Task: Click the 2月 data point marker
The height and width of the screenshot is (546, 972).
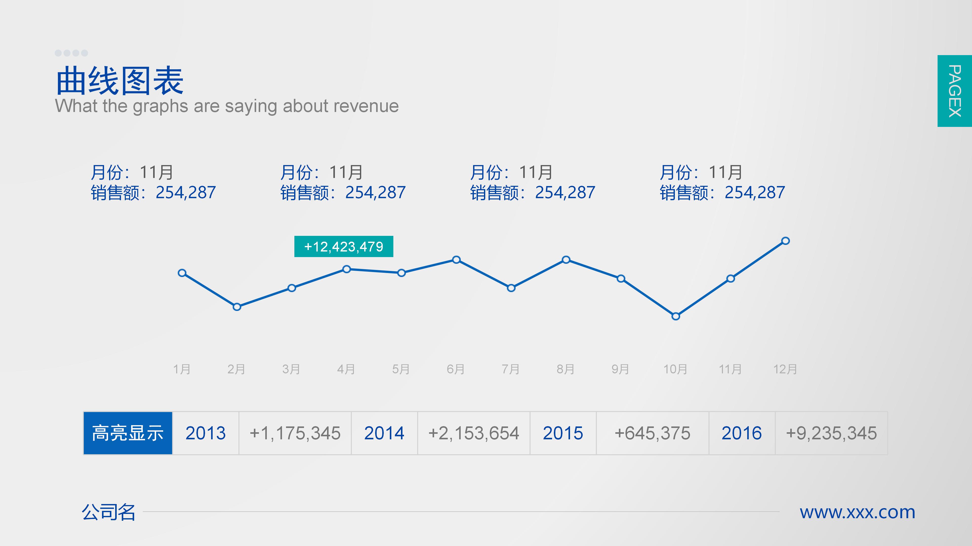Action: [x=237, y=307]
